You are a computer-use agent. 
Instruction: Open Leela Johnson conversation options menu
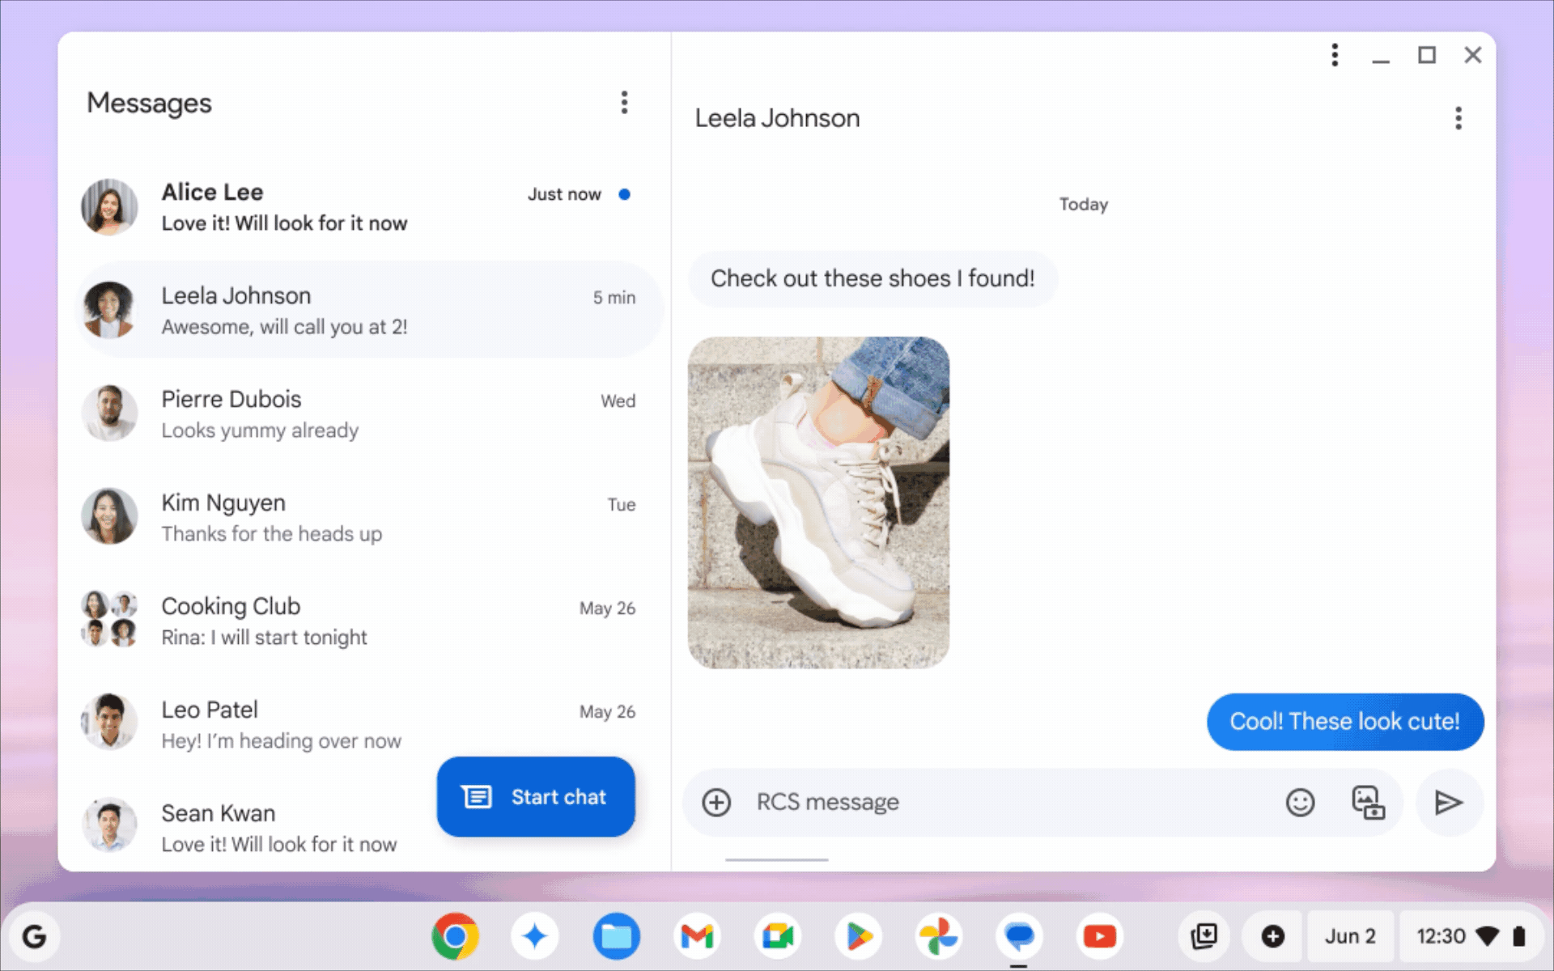(x=1458, y=118)
